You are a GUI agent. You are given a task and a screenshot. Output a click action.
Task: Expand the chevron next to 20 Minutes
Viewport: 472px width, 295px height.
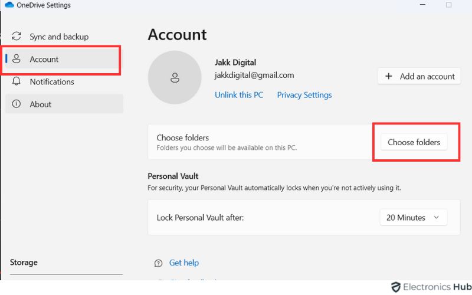pos(437,217)
